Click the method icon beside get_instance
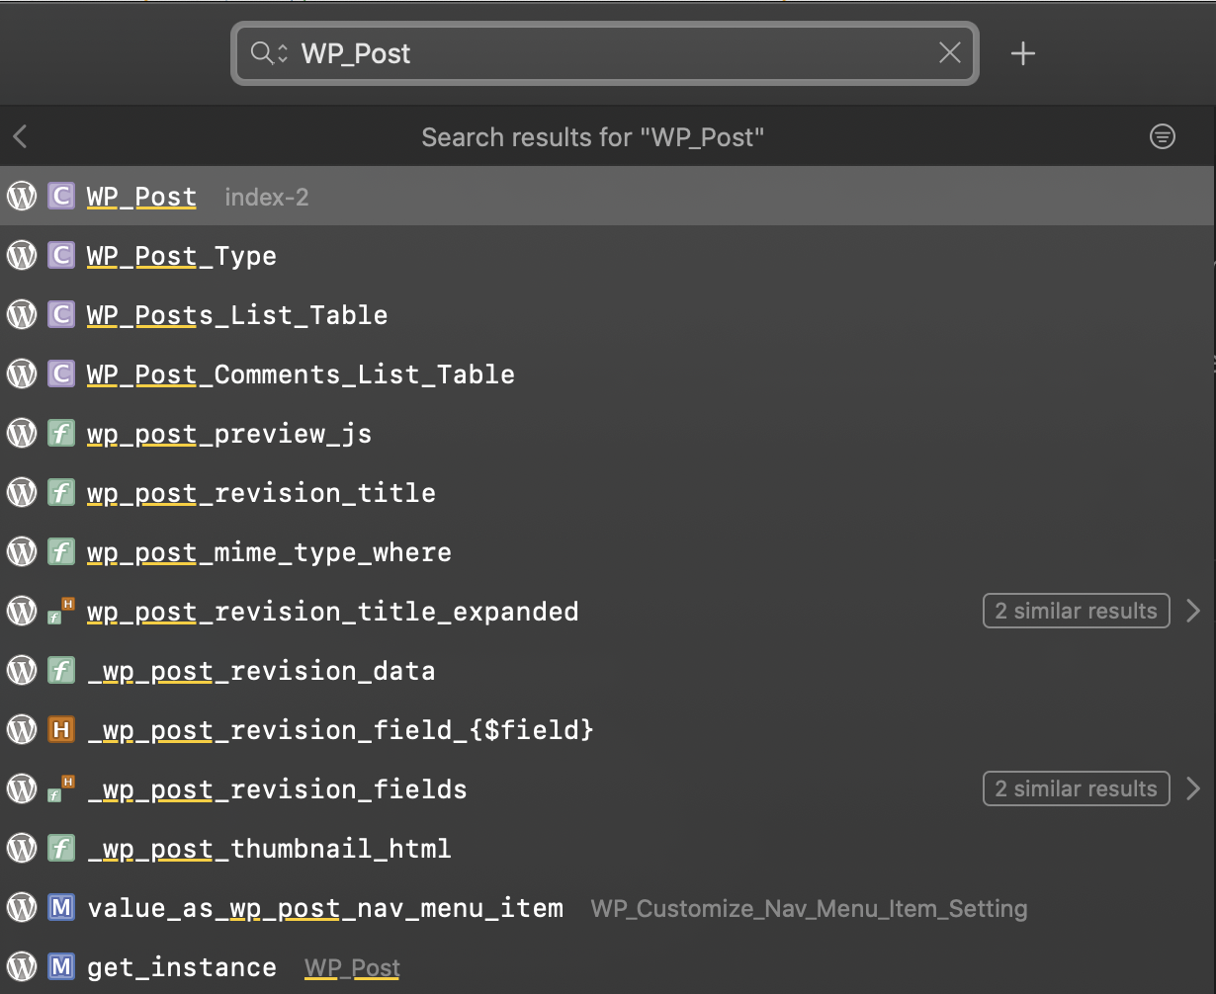This screenshot has height=994, width=1216. pos(61,967)
